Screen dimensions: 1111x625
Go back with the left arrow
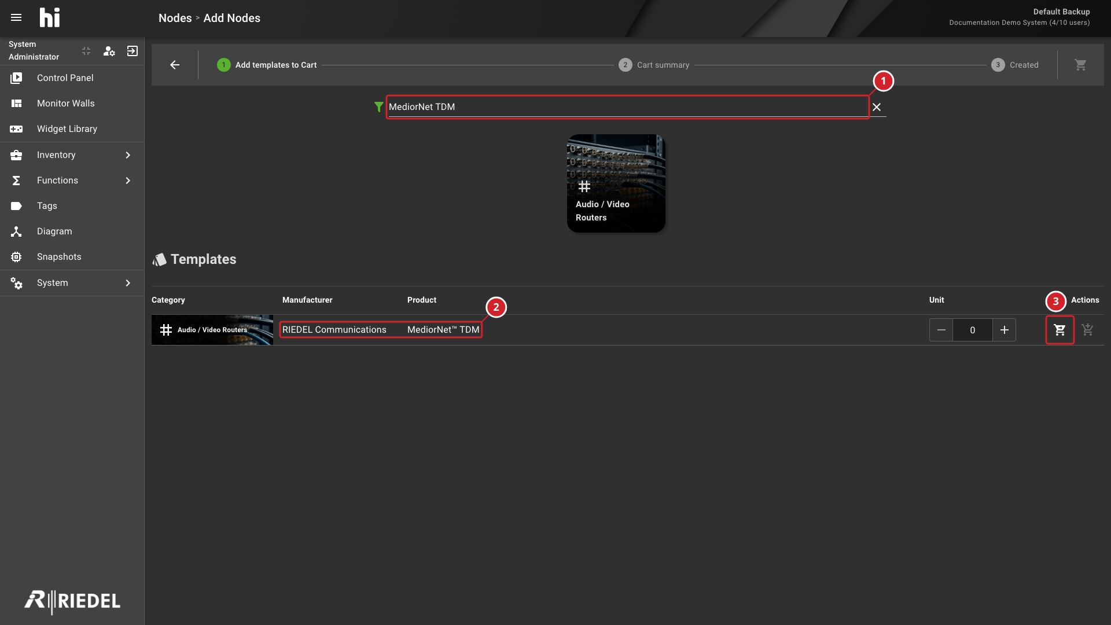(175, 65)
